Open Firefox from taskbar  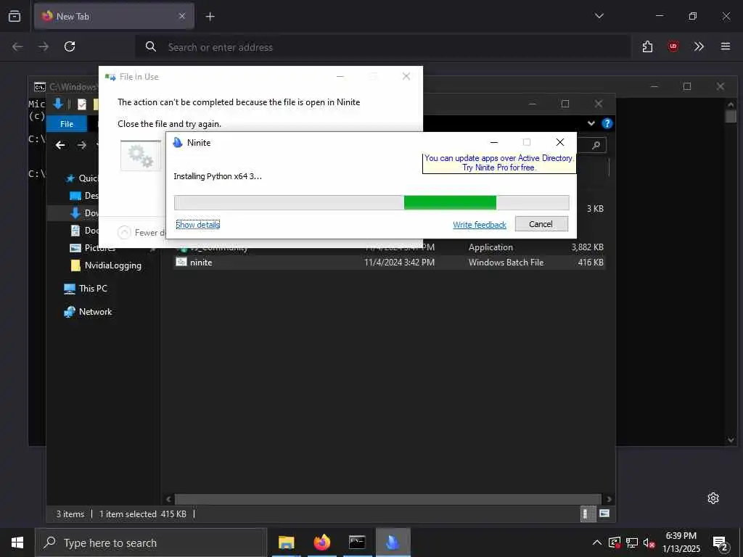pos(321,542)
